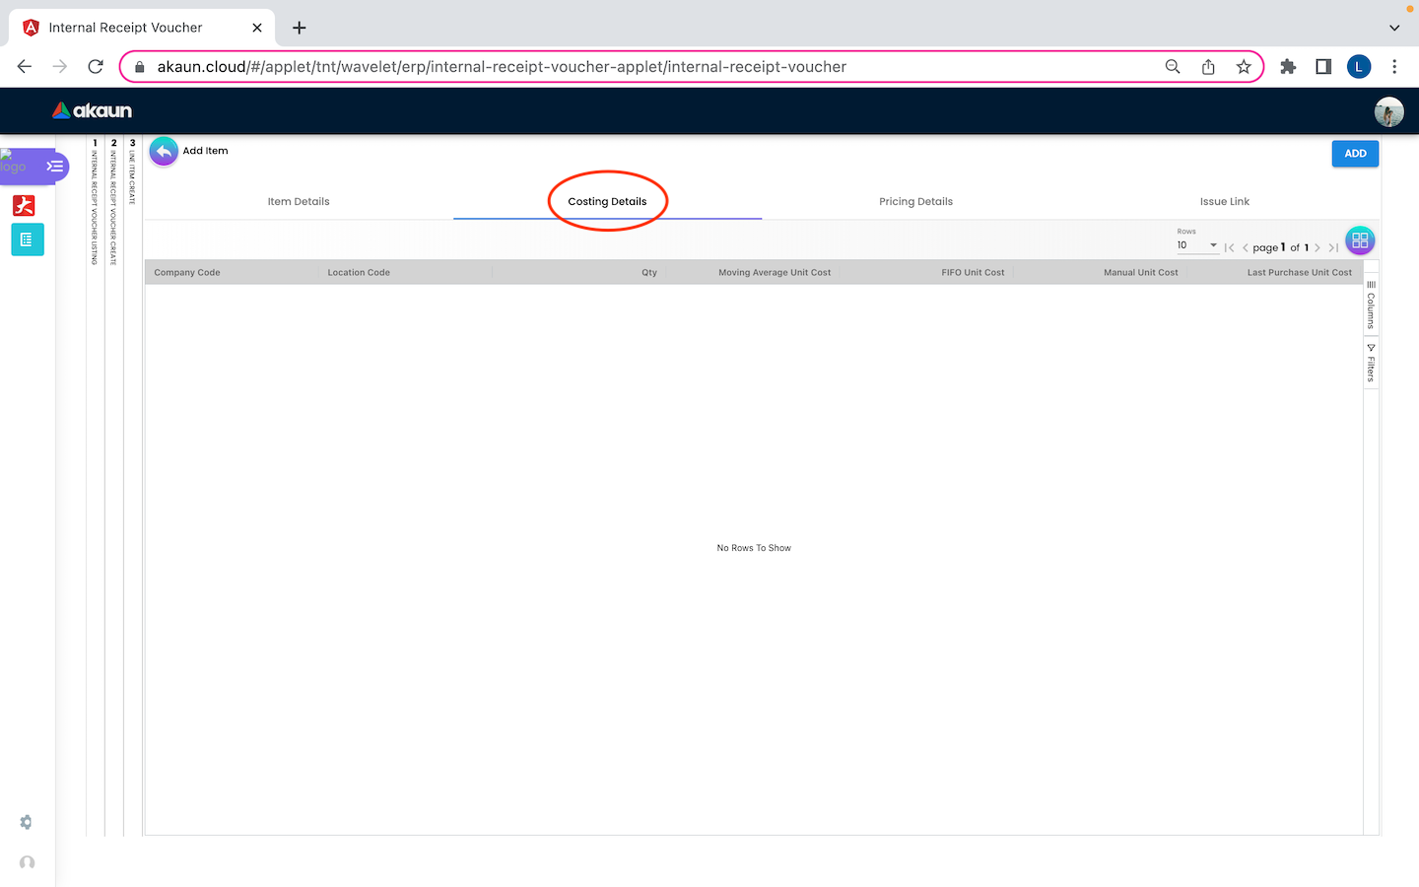1419x887 pixels.
Task: Open the Internal Receipt Voucher Listing vertical tab
Action: [96, 202]
